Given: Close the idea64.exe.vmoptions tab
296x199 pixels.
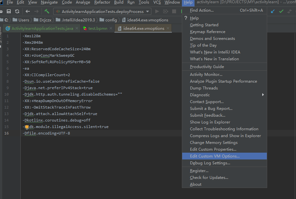Looking at the screenshot, I should point(168,28).
